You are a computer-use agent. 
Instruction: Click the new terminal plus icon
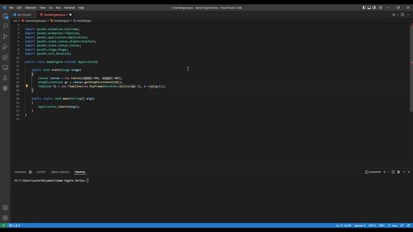click(385, 172)
